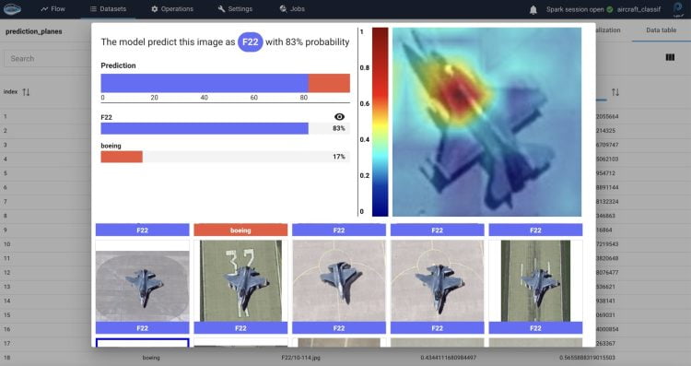Click the F22 predicted class badge
The height and width of the screenshot is (366, 691).
(x=250, y=41)
